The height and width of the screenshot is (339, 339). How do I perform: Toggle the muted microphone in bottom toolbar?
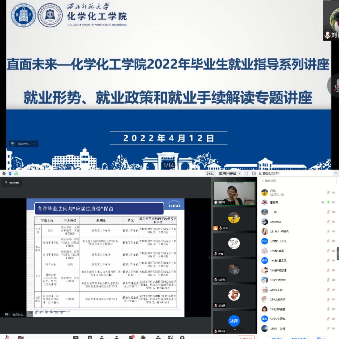pyautogui.click(x=7, y=337)
